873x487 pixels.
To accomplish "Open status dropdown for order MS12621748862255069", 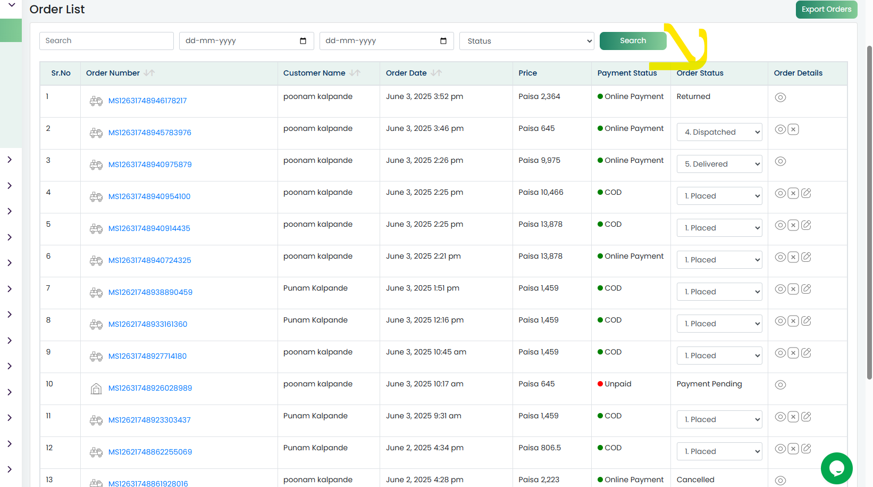I will [719, 451].
